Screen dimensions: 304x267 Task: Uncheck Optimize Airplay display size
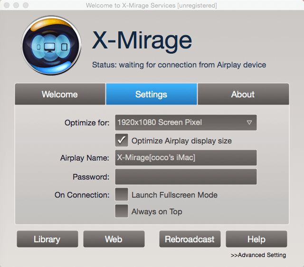click(x=122, y=140)
